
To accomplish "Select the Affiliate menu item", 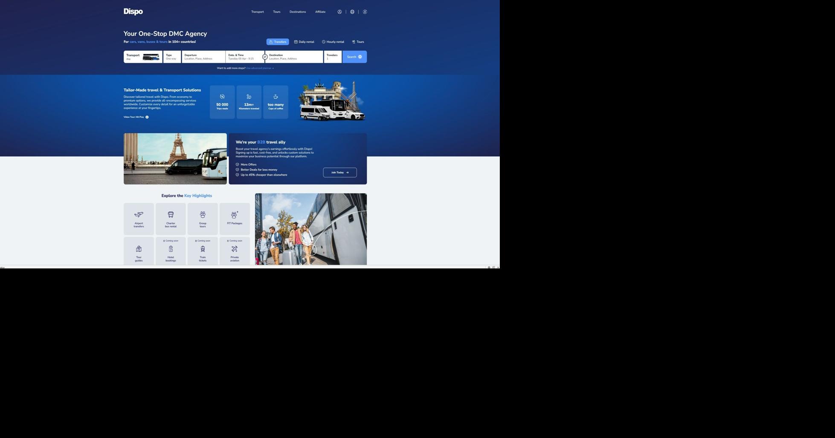I will (x=320, y=12).
